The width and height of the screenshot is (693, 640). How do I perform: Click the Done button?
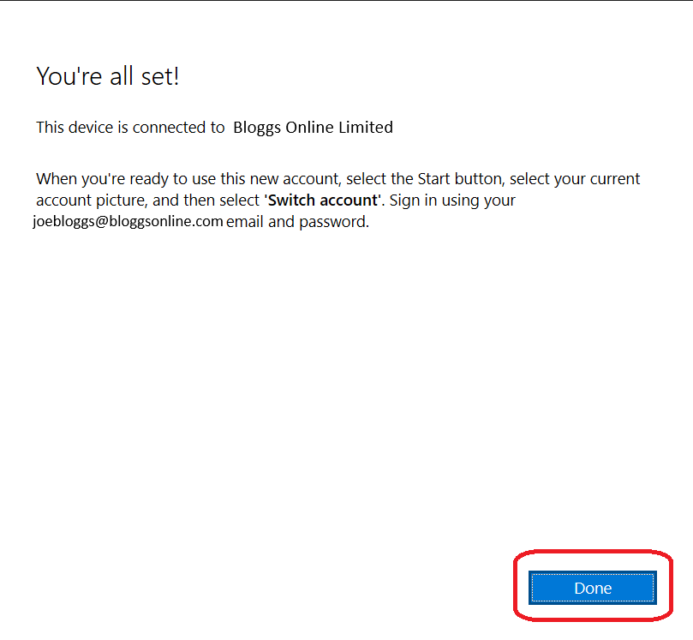click(592, 588)
